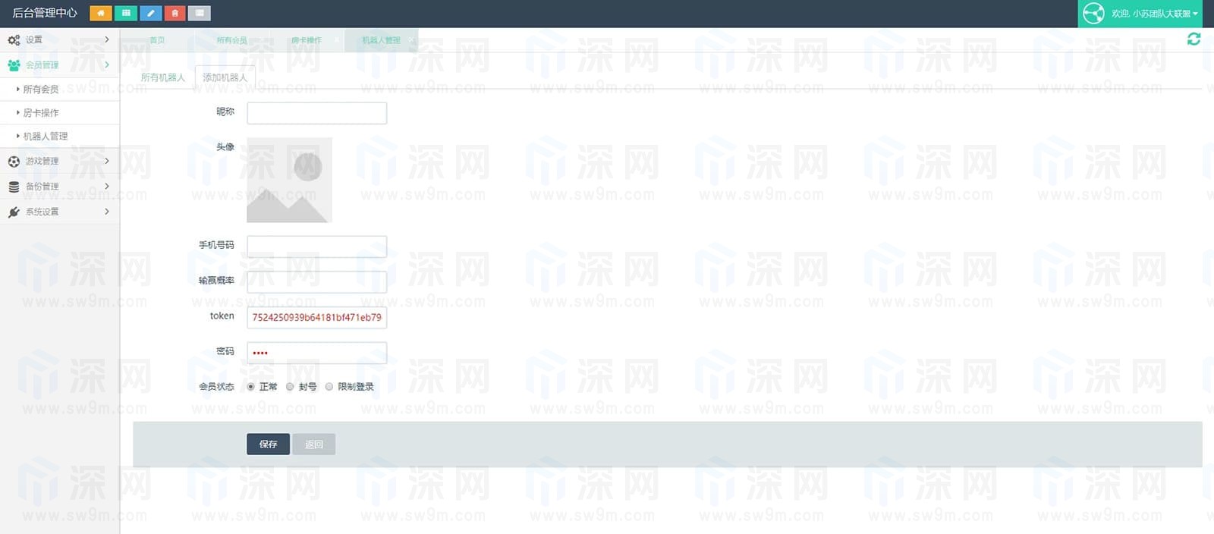Select the 限制登录 radio button
The height and width of the screenshot is (534, 1214).
click(x=329, y=387)
